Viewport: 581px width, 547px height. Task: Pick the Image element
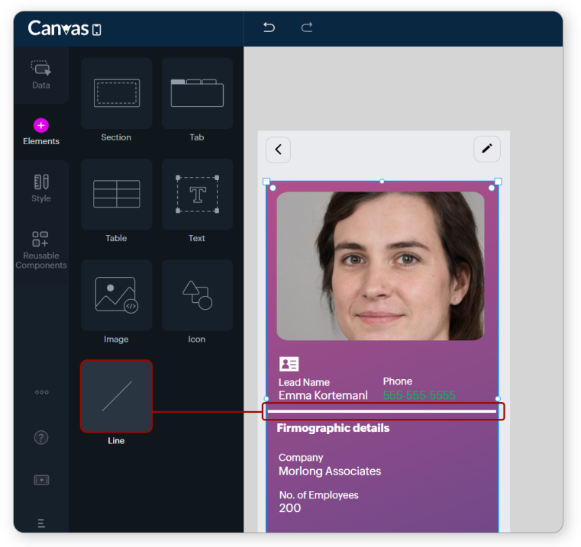pos(116,295)
